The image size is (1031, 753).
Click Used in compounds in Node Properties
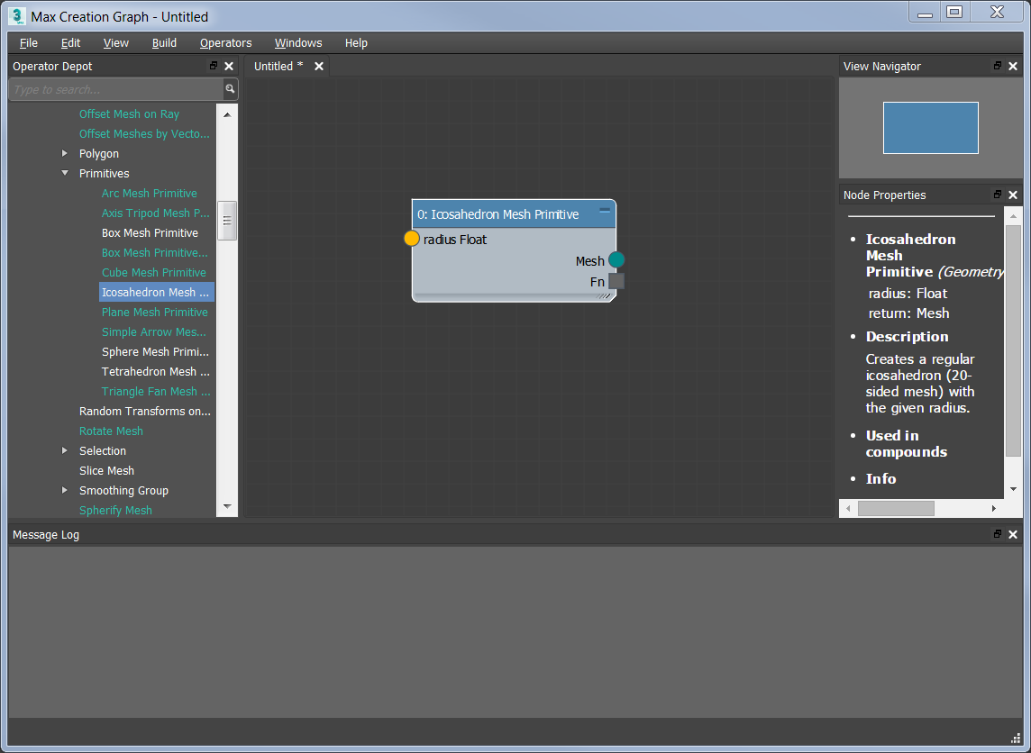(906, 443)
